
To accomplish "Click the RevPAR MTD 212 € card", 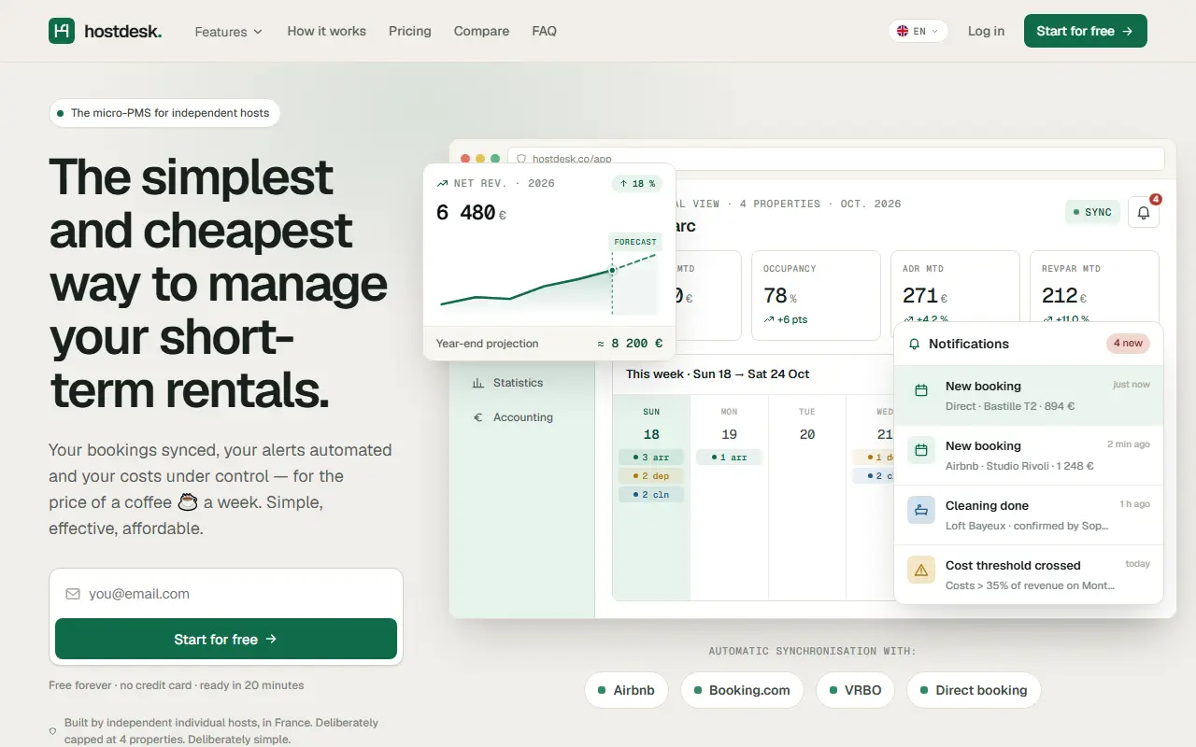I will pyautogui.click(x=1094, y=288).
